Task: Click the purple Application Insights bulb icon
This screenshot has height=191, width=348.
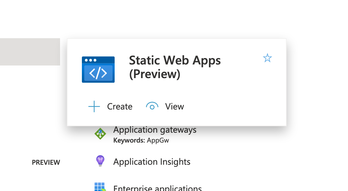Action: tap(100, 161)
